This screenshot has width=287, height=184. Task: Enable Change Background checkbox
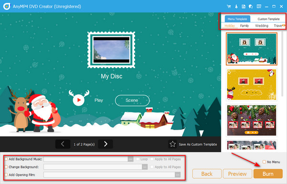[x=6, y=167]
